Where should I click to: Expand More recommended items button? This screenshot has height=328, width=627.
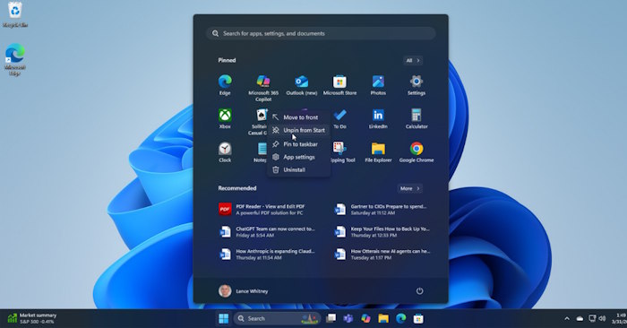410,188
